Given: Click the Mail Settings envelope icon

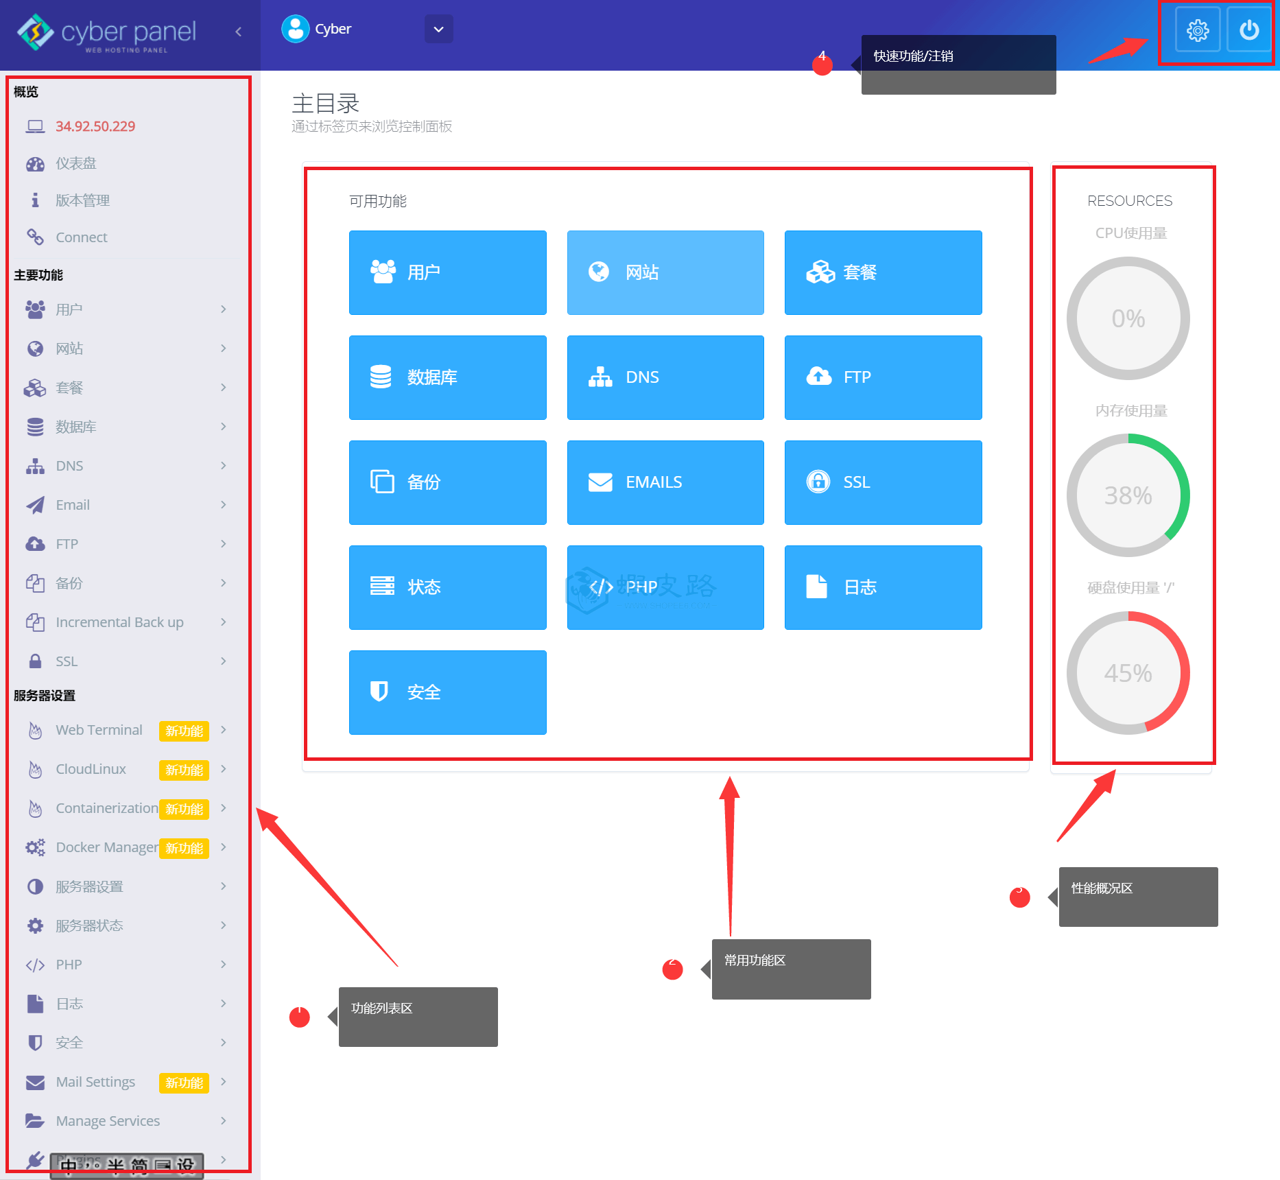Looking at the screenshot, I should [x=35, y=1083].
